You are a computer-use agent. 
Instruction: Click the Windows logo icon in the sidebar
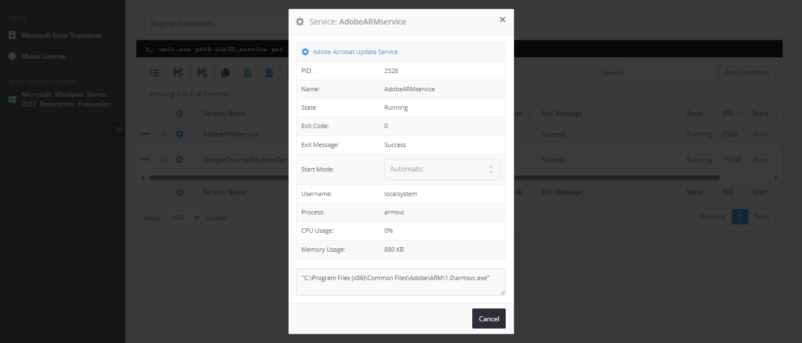pyautogui.click(x=12, y=99)
